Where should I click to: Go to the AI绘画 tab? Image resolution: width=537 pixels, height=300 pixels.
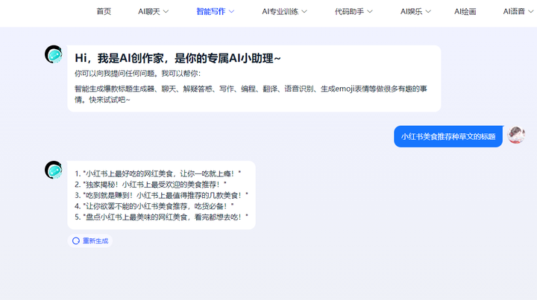[x=465, y=12]
